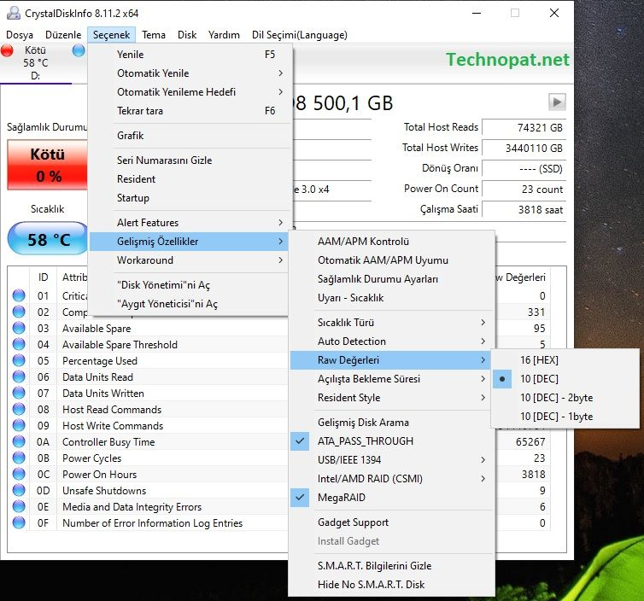The image size is (644, 601).
Task: Click blue status orb for Percentage Used
Action: [x=19, y=360]
